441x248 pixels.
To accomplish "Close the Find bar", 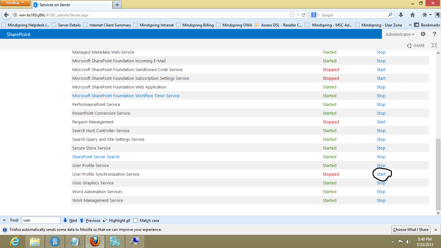I will [4, 220].
